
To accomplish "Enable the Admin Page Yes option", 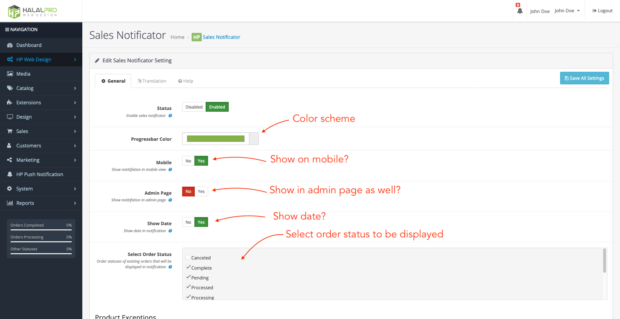I will point(201,192).
